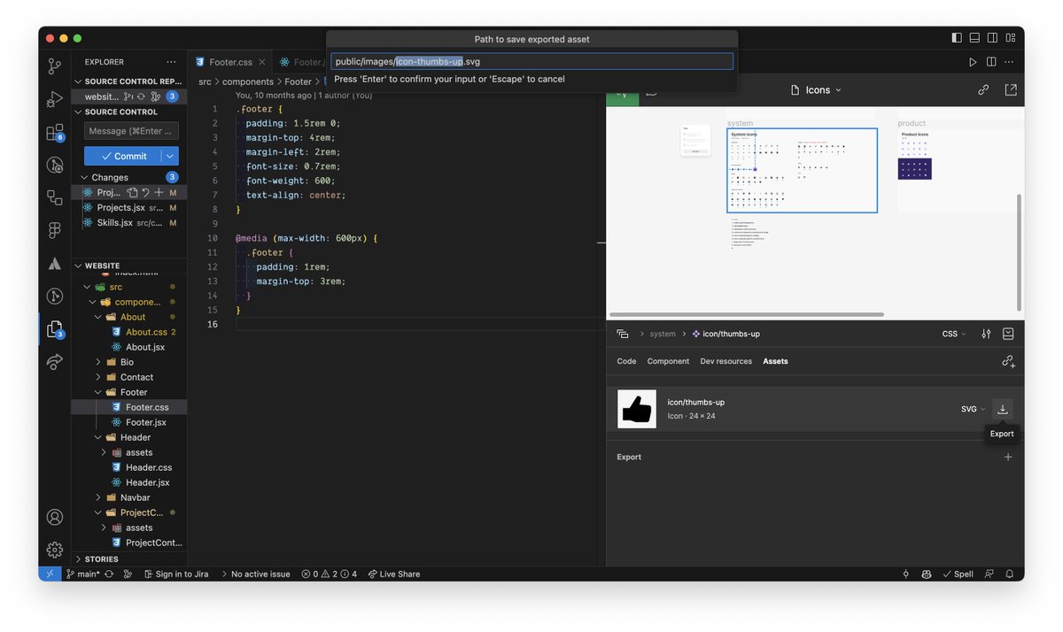
Task: Switch to the Code tab in Figma panel
Action: (x=626, y=361)
